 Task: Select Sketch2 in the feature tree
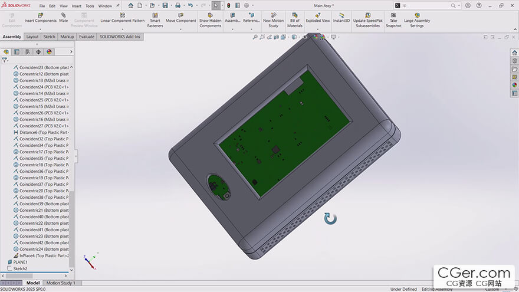(20, 268)
